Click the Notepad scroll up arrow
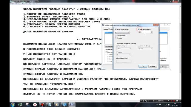This screenshot has width=191, height=107. (x=180, y=6)
